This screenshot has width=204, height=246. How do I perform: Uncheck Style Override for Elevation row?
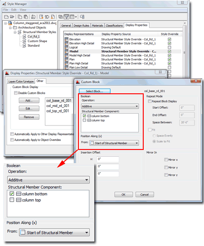point(169,39)
